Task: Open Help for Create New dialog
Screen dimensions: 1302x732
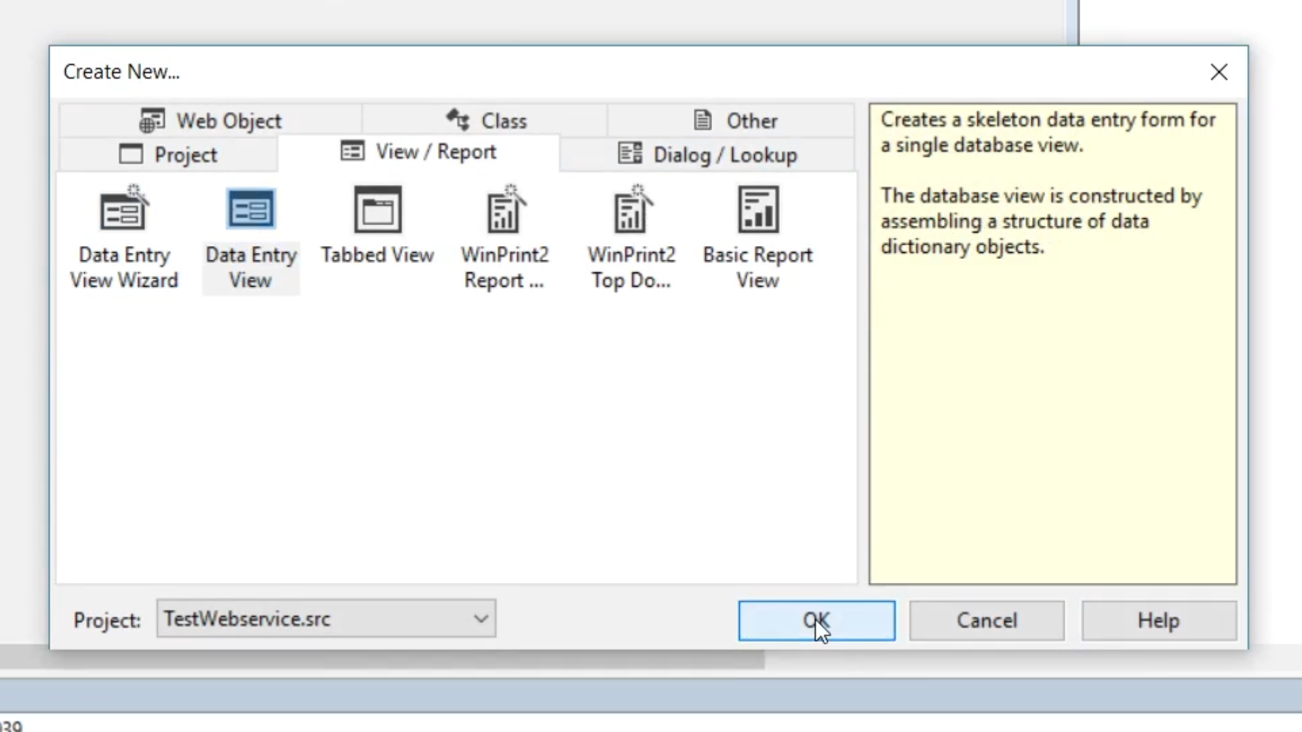Action: [x=1158, y=620]
